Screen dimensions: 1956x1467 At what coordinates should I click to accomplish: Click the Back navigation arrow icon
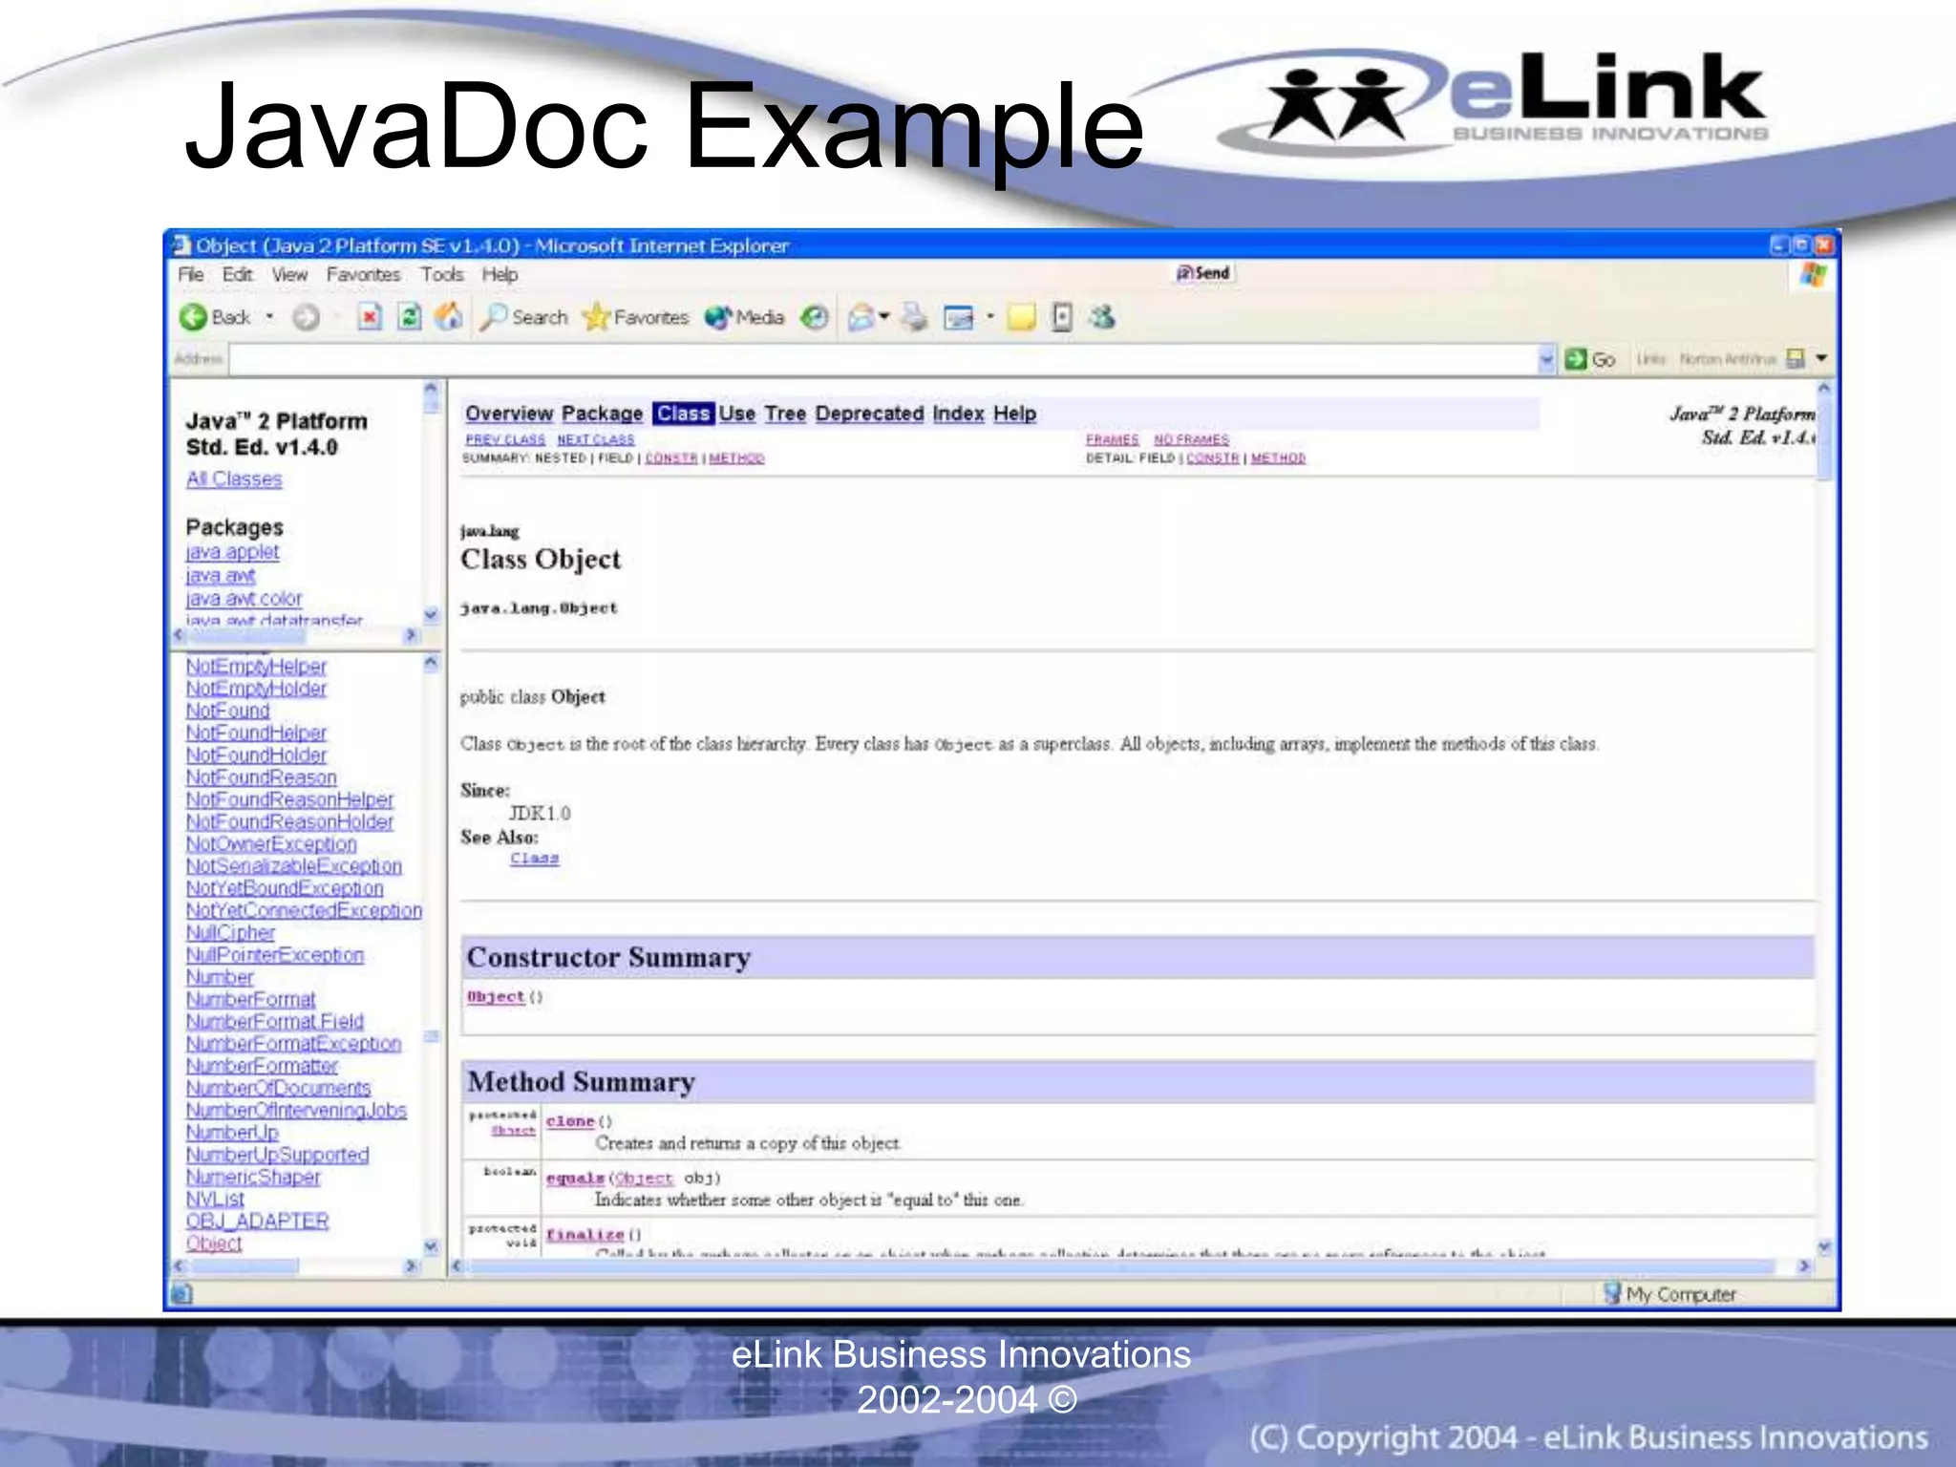tap(194, 317)
